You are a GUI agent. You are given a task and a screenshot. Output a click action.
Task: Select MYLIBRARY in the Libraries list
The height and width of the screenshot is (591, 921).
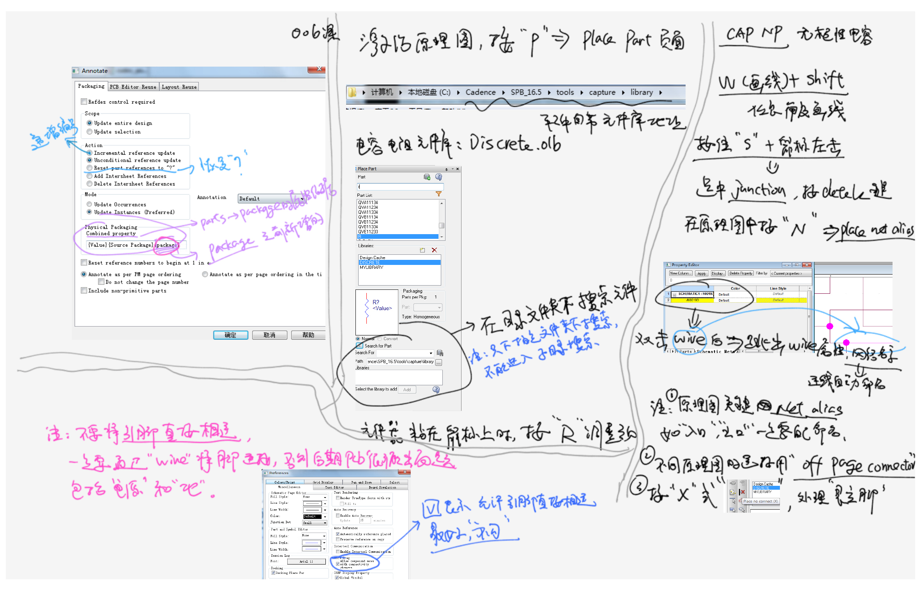tap(400, 268)
